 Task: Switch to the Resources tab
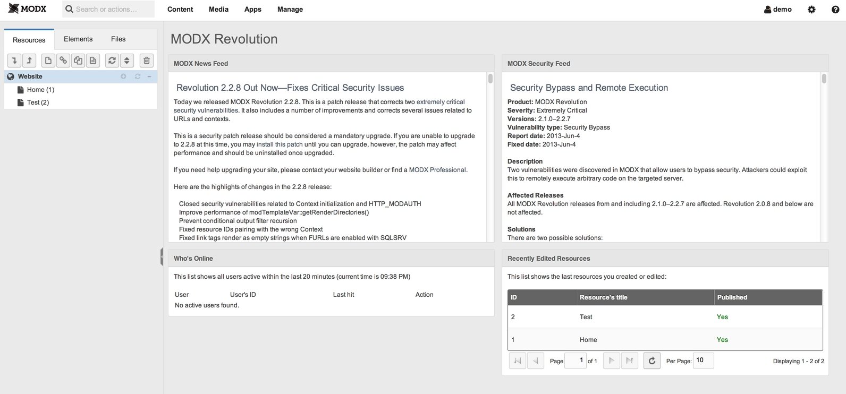(x=29, y=40)
